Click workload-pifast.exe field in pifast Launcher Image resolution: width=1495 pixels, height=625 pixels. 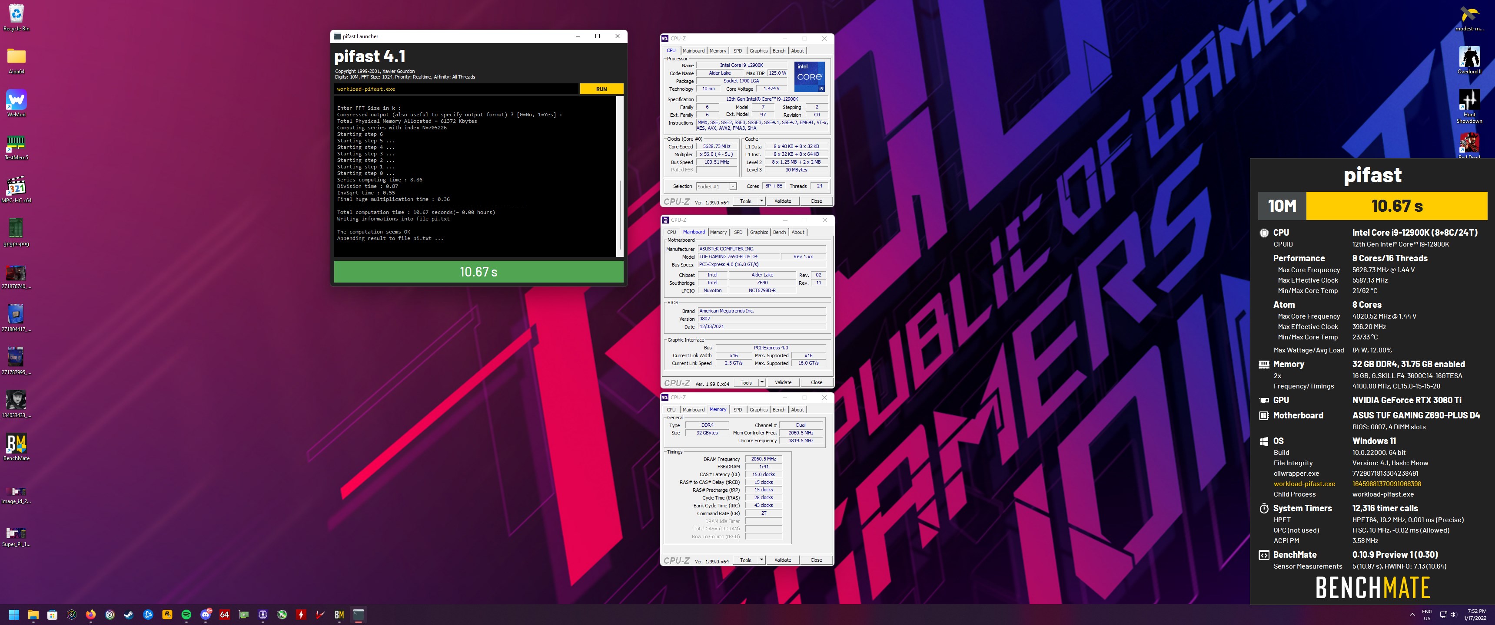click(457, 89)
